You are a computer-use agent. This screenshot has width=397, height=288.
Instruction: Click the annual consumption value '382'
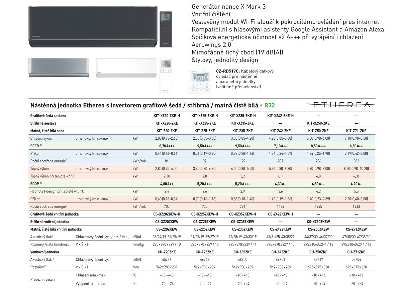(356, 161)
